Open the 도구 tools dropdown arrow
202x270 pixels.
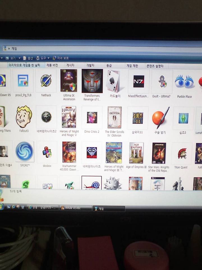pos(49,58)
